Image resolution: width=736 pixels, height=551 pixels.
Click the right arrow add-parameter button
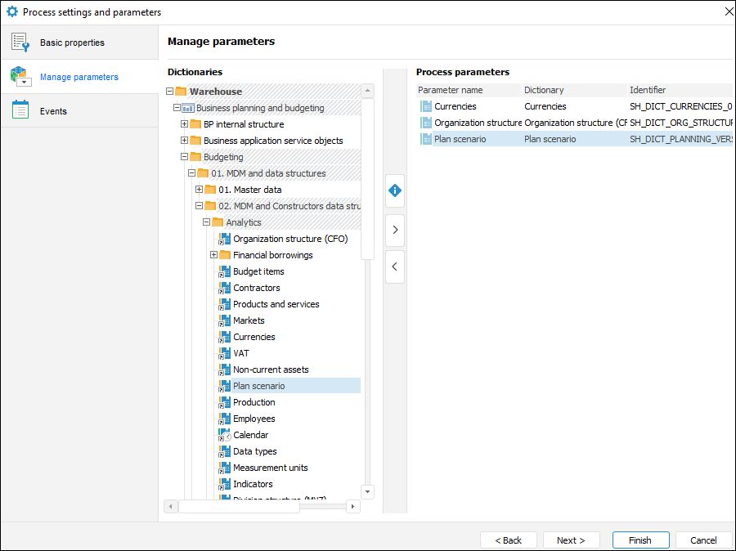point(395,231)
